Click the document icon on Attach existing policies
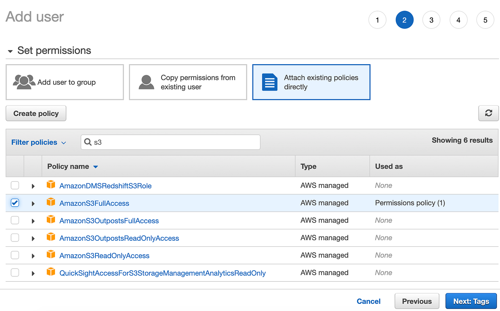The width and height of the screenshot is (500, 311). pos(270,82)
